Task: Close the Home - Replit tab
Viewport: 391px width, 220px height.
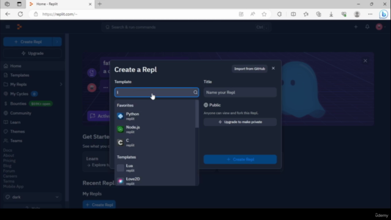Action: click(90, 4)
